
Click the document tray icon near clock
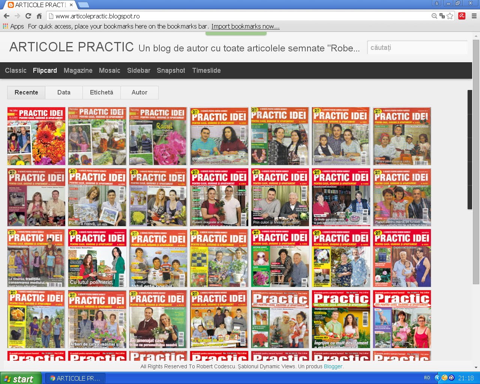pyautogui.click(x=451, y=378)
